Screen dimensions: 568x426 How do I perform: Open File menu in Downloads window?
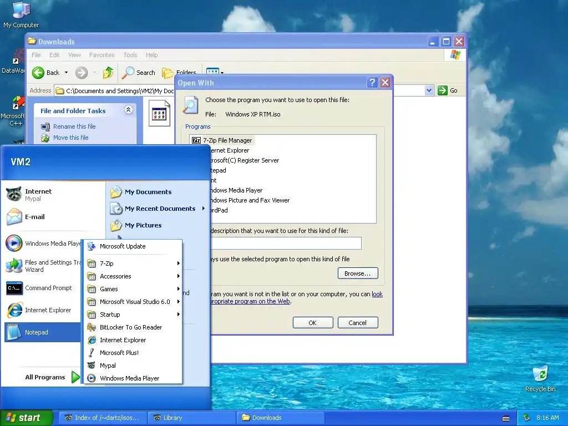(x=36, y=55)
